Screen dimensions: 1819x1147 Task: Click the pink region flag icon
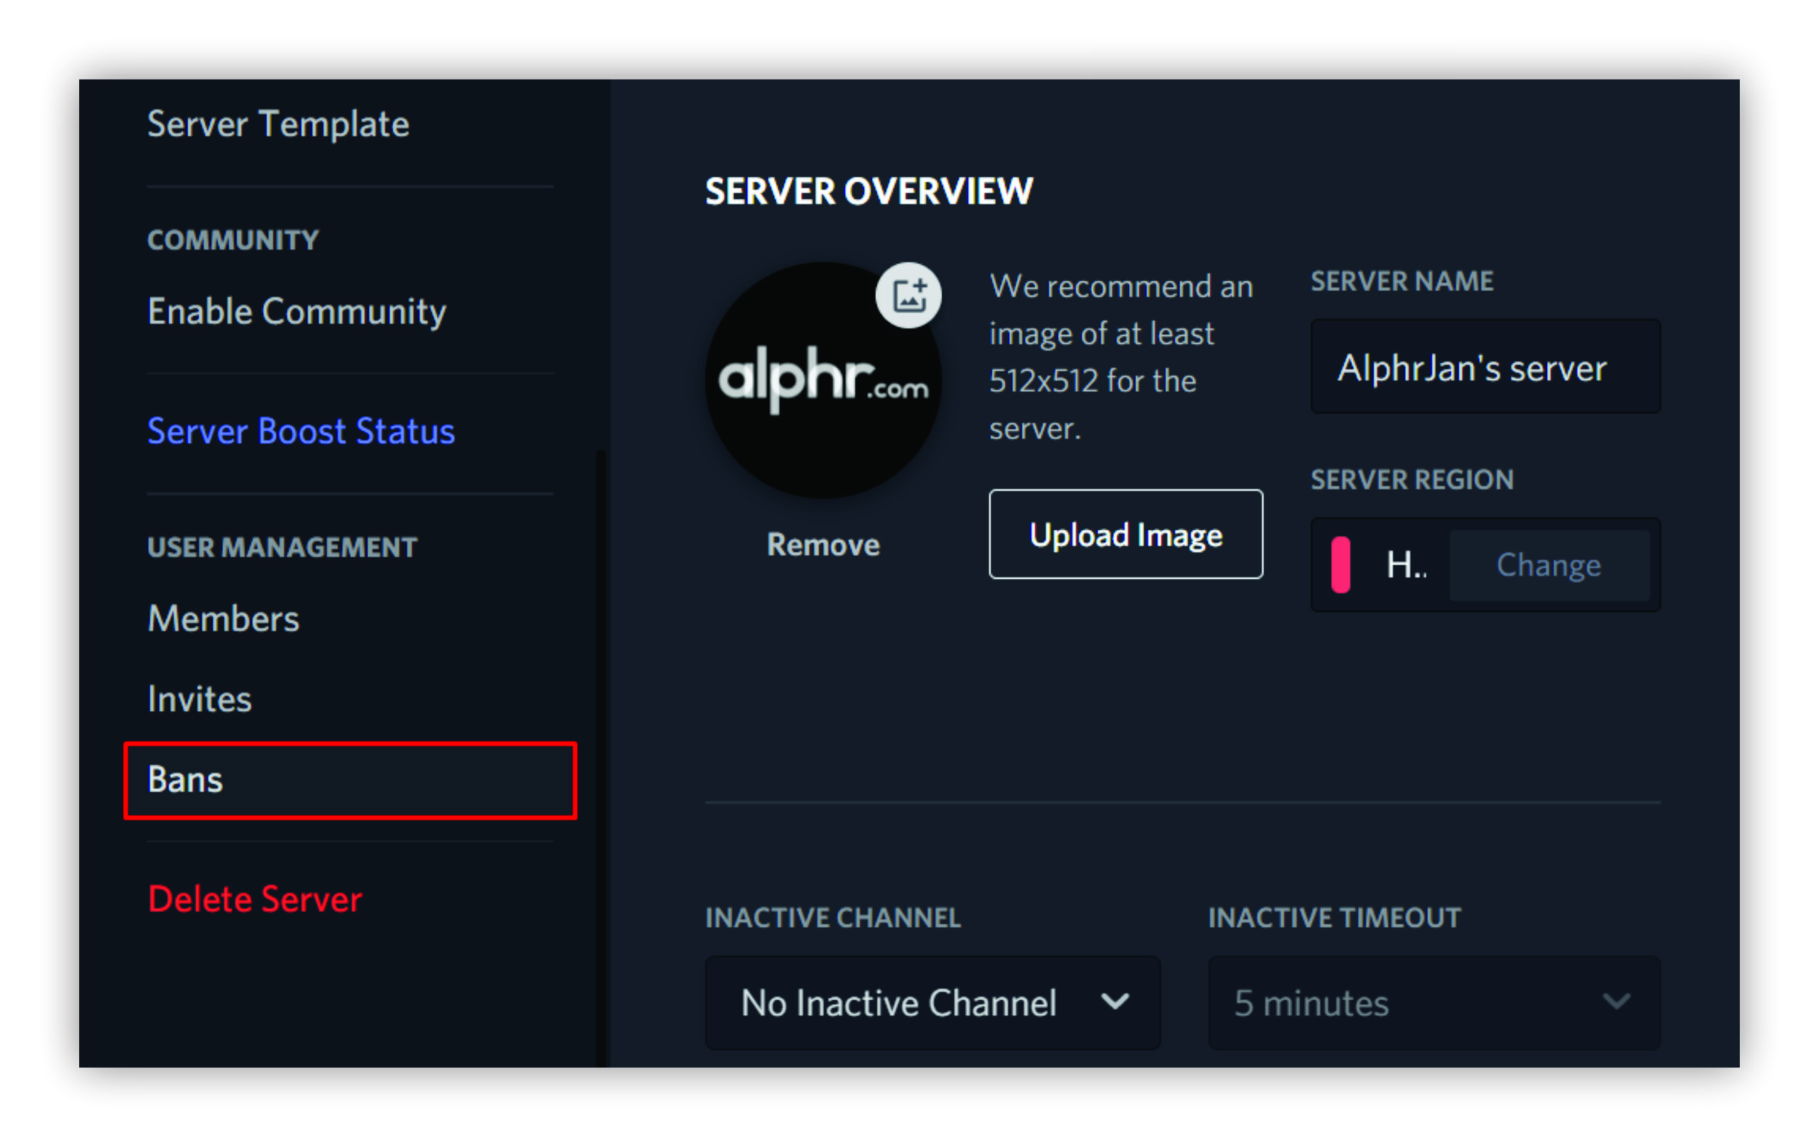1340,565
